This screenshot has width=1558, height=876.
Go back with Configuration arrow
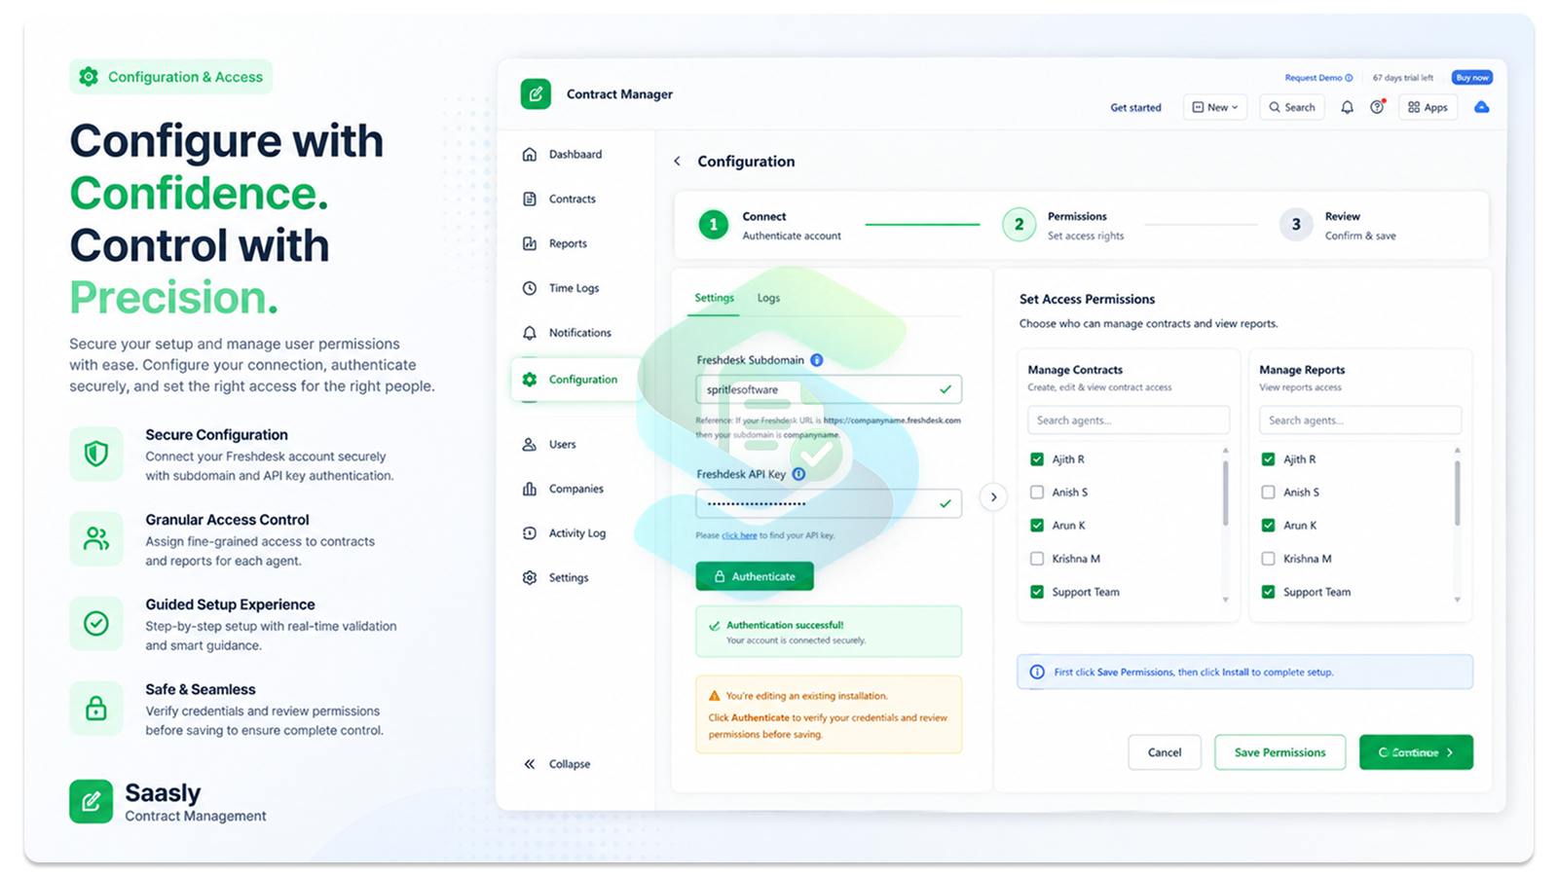click(677, 162)
